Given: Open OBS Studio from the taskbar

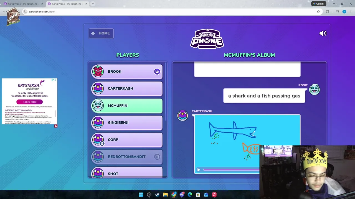Looking at the screenshot, I should click(149, 195).
